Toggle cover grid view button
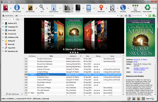The width and height of the screenshot is (158, 102). tap(143, 99)
